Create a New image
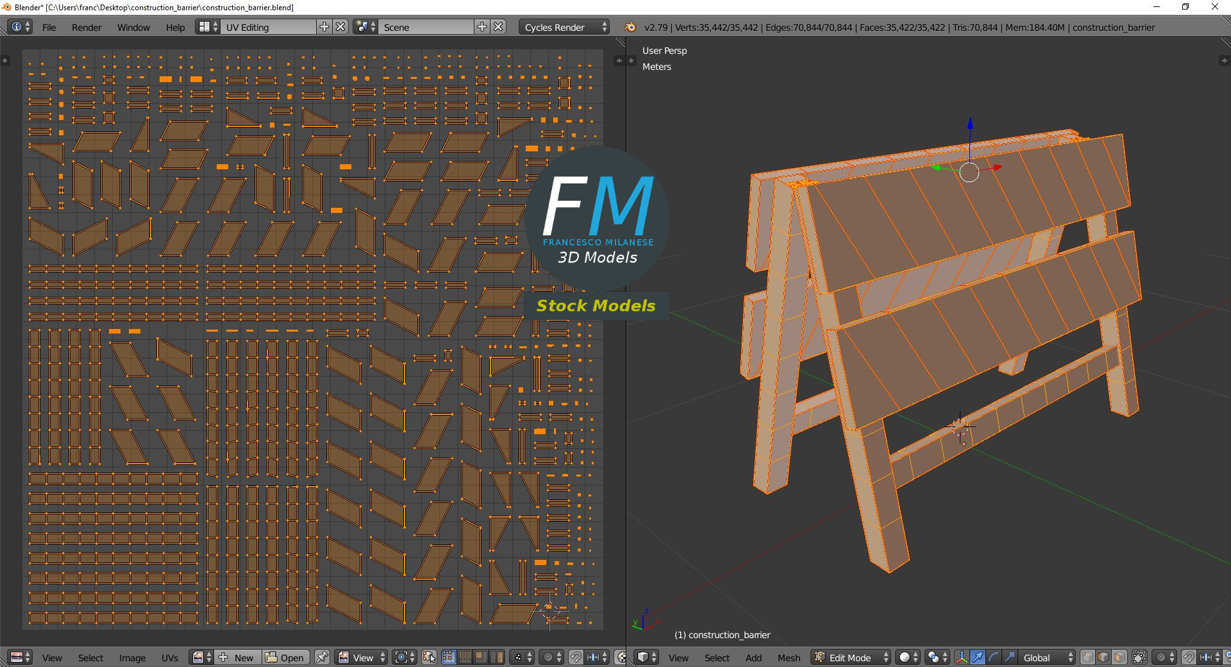This screenshot has width=1231, height=667. (237, 657)
